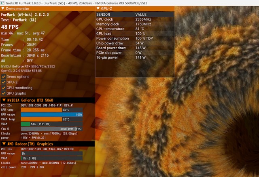The height and width of the screenshot is (177, 259).
Task: Click the NVIDIA GPU usage 100% bar
Action: pyautogui.click(x=52, y=114)
